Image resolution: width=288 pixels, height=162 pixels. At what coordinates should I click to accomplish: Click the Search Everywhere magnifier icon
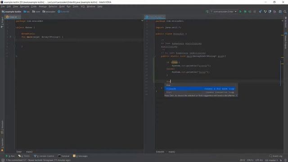click(285, 12)
